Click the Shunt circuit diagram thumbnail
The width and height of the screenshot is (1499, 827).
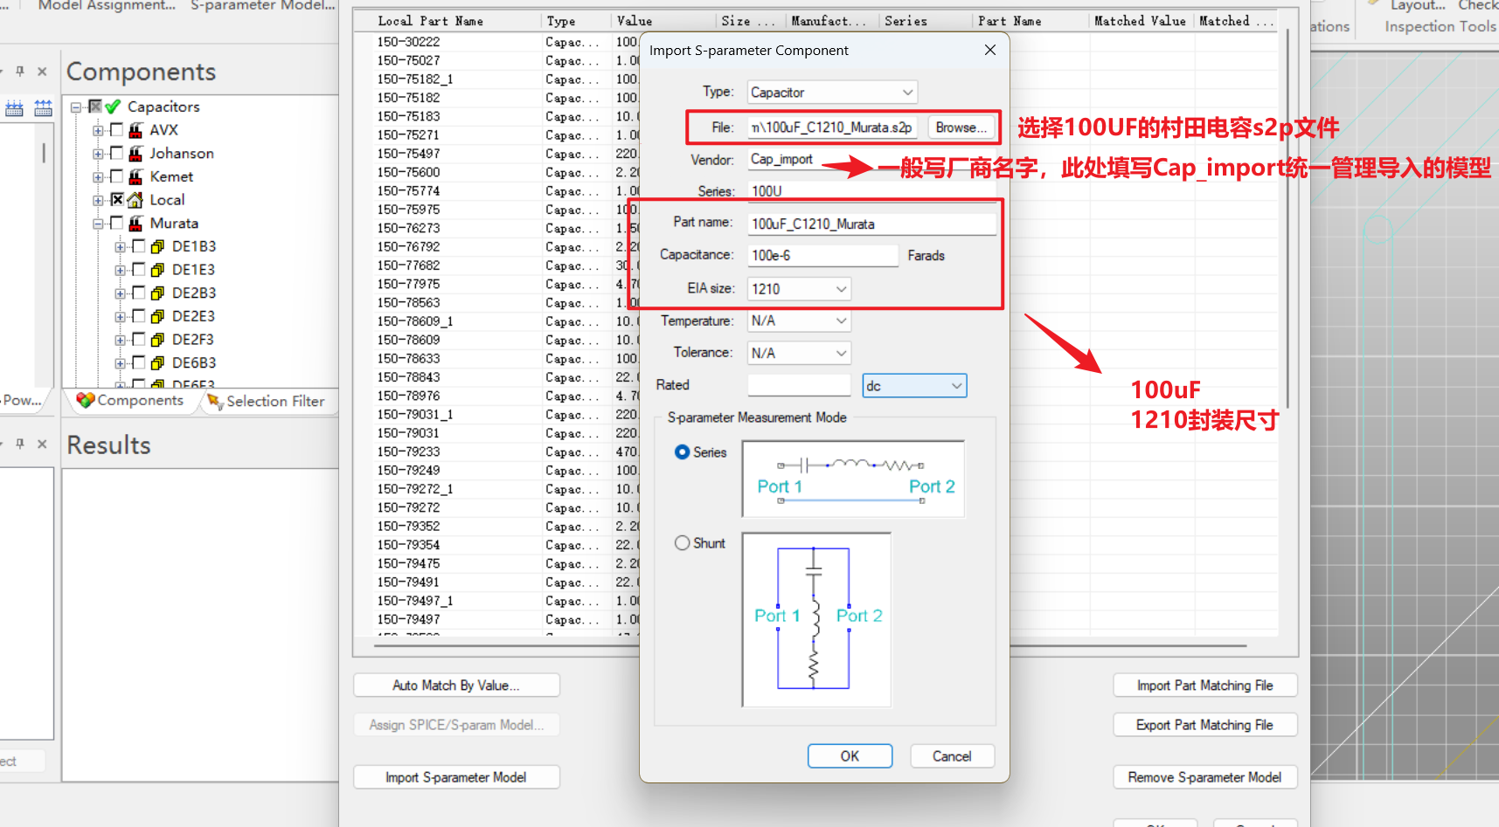point(816,619)
